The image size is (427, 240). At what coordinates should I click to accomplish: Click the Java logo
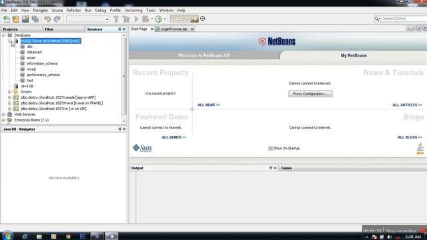(x=420, y=149)
